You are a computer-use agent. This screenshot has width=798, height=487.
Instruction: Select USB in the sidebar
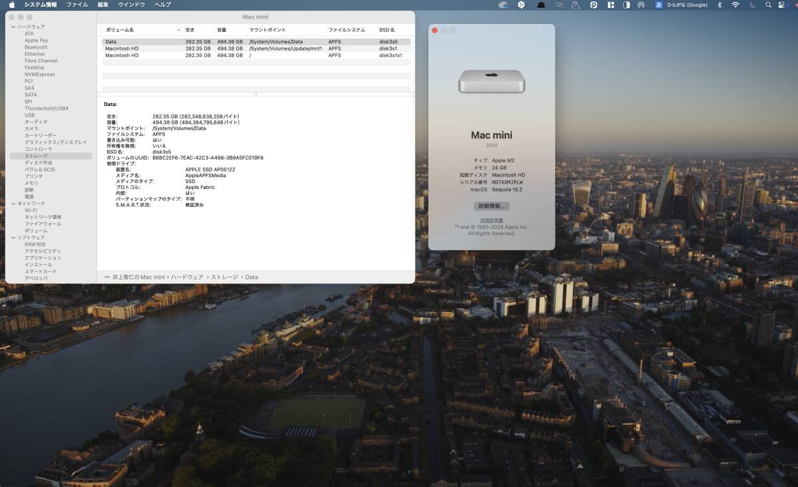click(30, 115)
